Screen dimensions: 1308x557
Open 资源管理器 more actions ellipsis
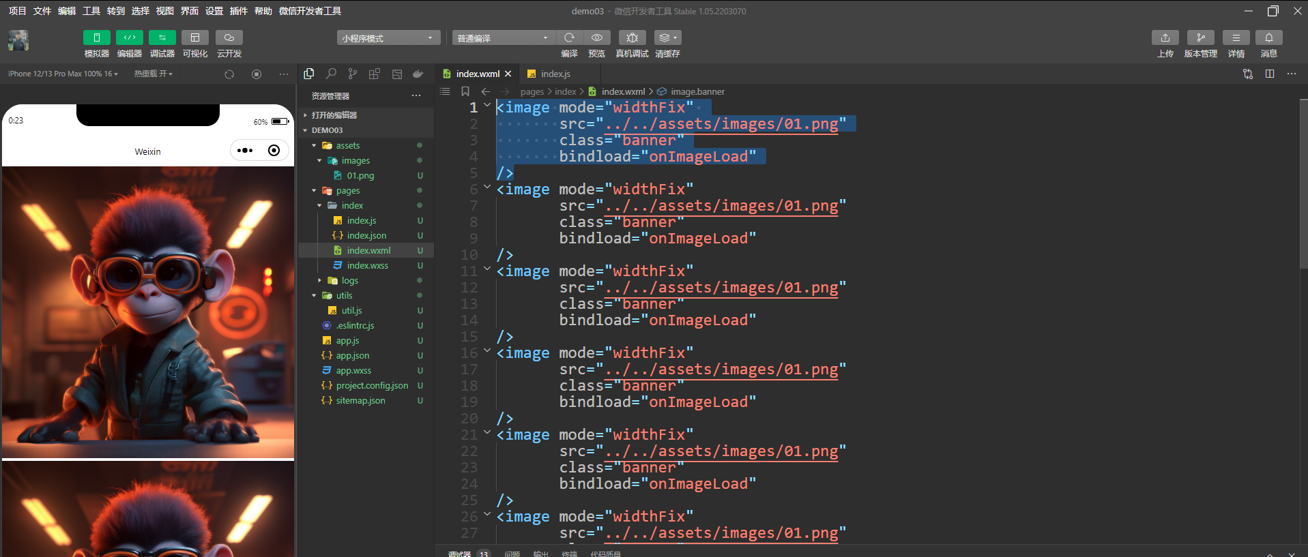pyautogui.click(x=416, y=95)
